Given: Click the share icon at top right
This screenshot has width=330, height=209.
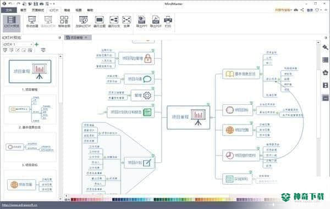Looking at the screenshot, I should (302, 10).
